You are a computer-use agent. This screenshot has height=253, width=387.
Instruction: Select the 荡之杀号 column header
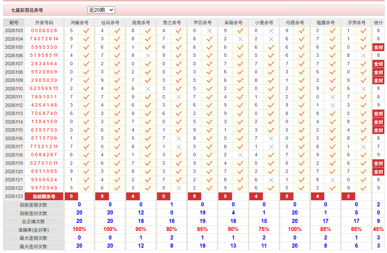pos(172,23)
